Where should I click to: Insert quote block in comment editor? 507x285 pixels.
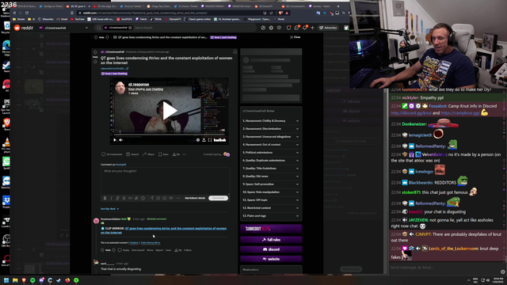(171, 198)
